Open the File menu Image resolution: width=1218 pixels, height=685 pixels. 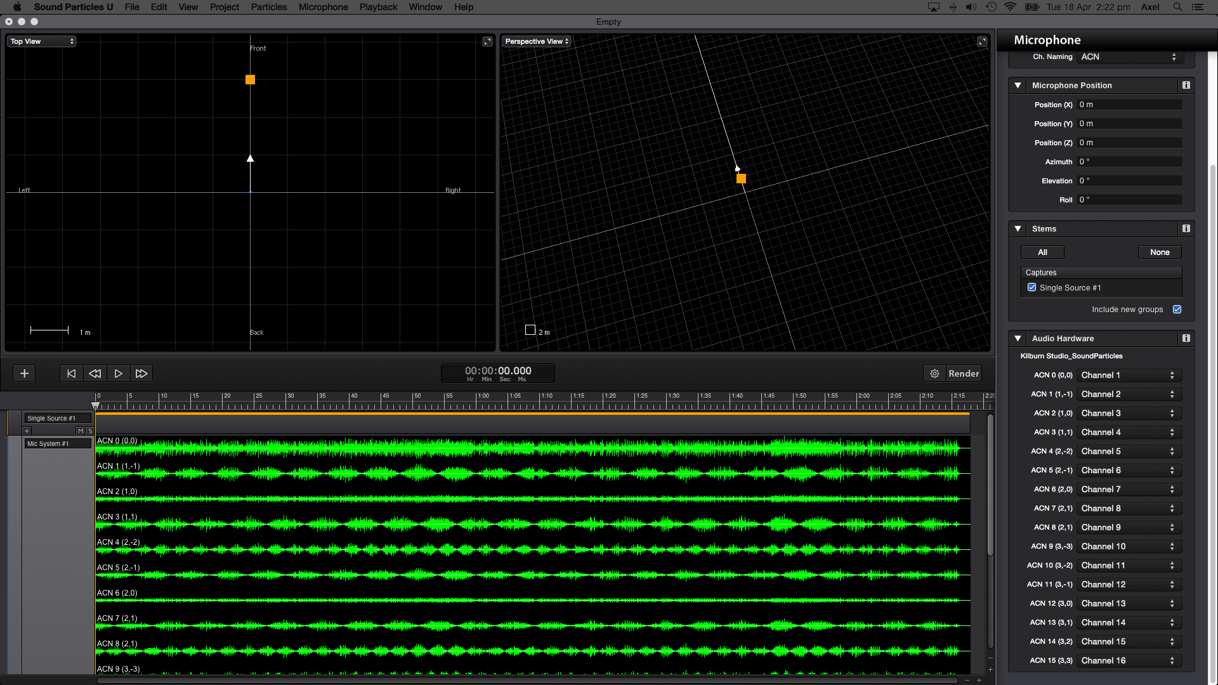point(132,7)
